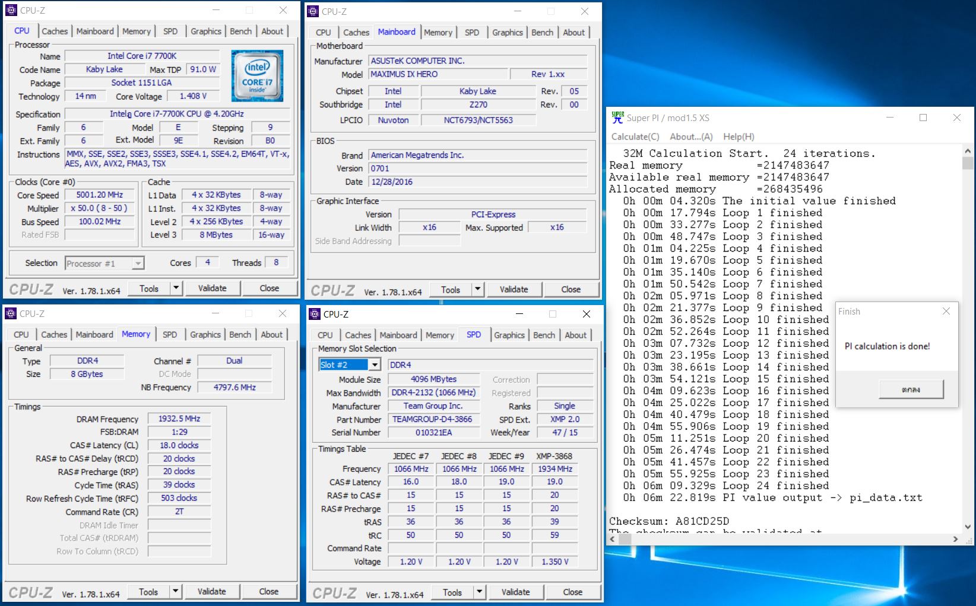Expand Tools arrow in the Mainboard window
This screenshot has width=976, height=606.
coord(477,289)
